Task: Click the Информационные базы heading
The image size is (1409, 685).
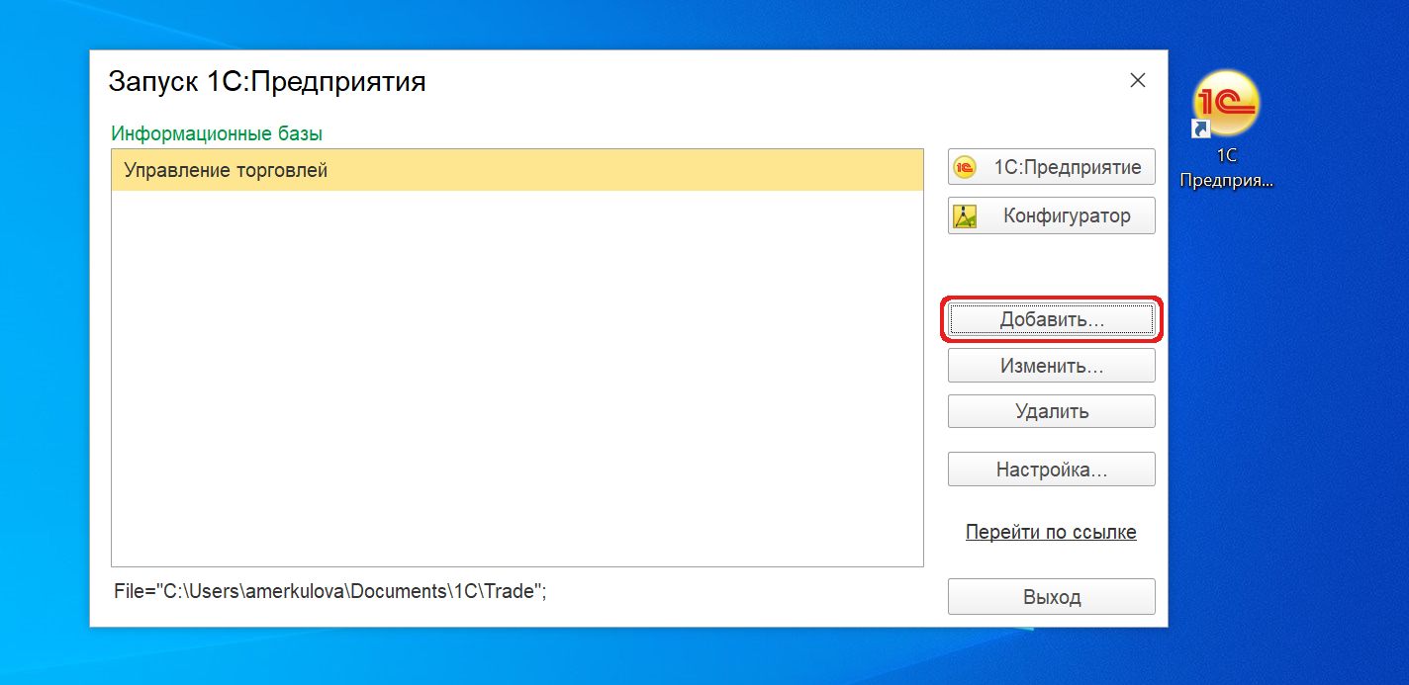Action: pos(217,133)
